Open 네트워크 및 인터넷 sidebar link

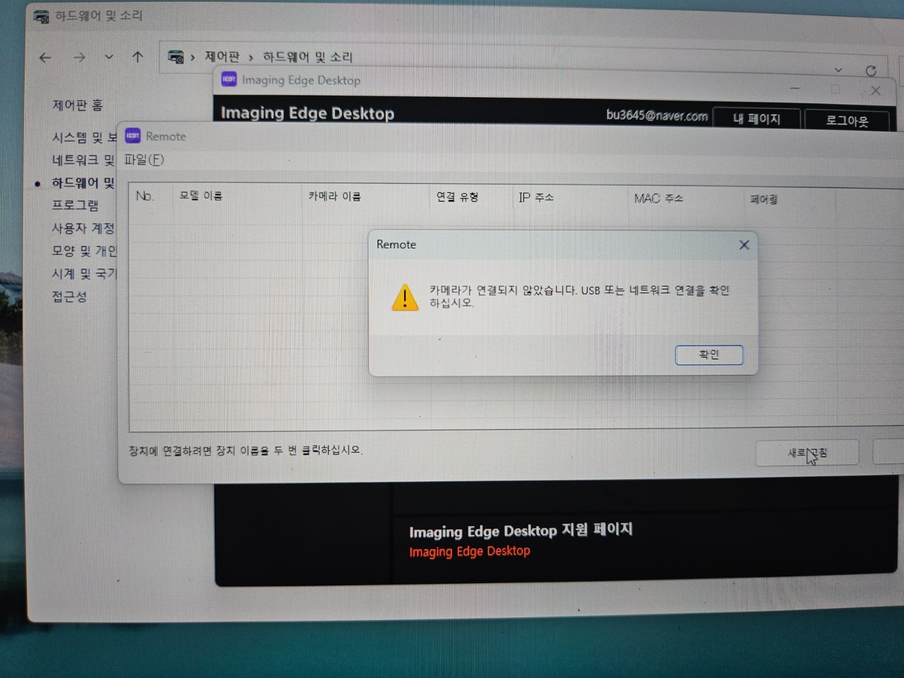point(83,160)
